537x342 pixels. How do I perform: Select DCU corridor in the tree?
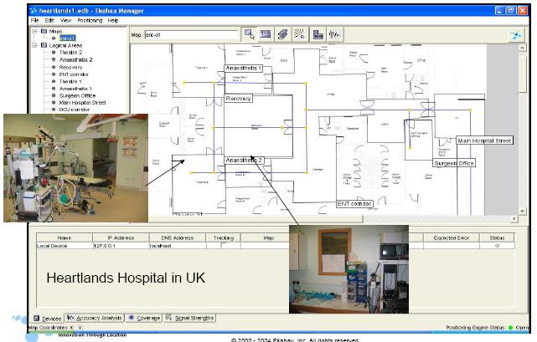click(x=75, y=110)
